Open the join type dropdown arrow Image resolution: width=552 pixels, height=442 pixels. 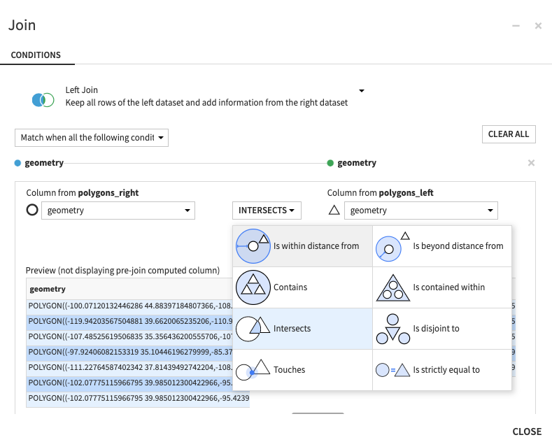point(362,91)
